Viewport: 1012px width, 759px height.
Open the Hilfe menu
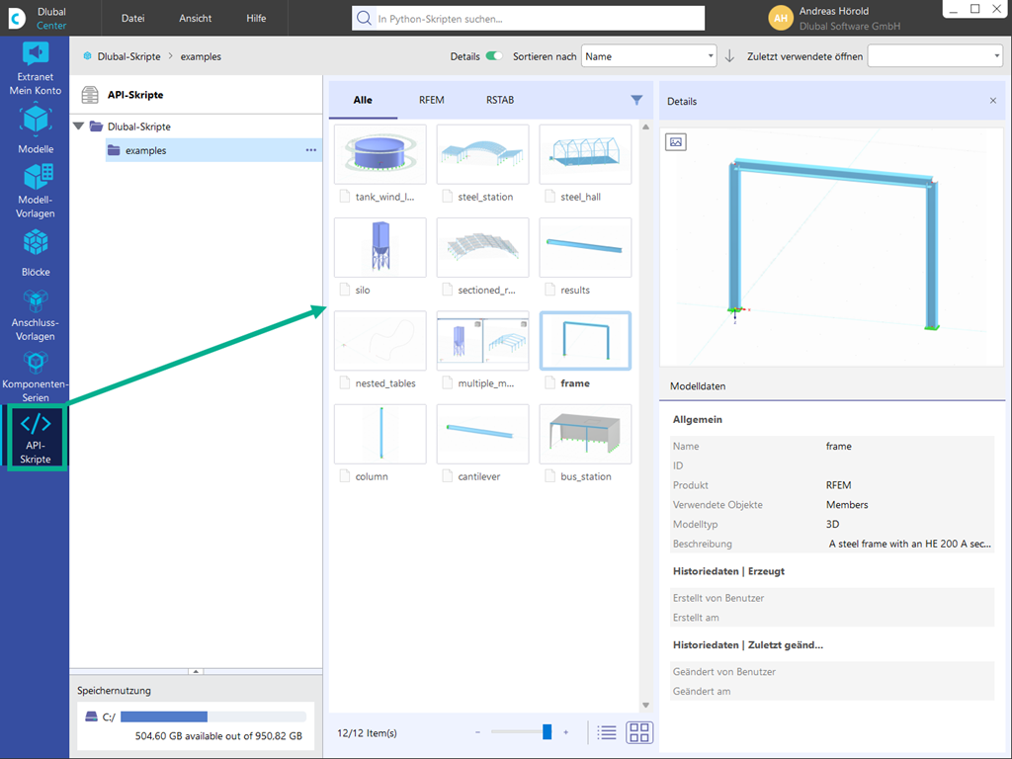[256, 18]
